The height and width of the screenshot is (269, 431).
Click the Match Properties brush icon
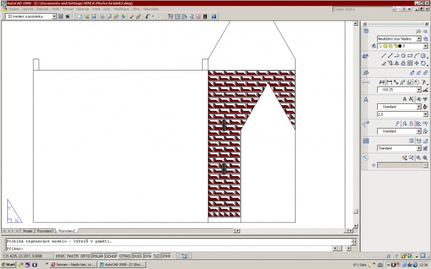[132, 16]
